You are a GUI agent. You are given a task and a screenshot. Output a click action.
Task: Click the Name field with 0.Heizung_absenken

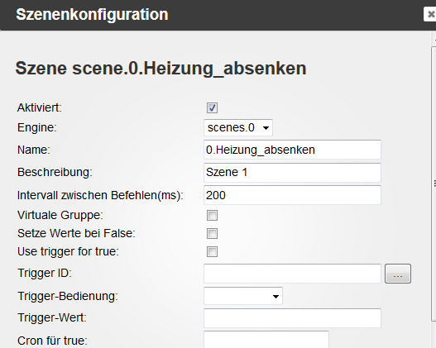292,150
